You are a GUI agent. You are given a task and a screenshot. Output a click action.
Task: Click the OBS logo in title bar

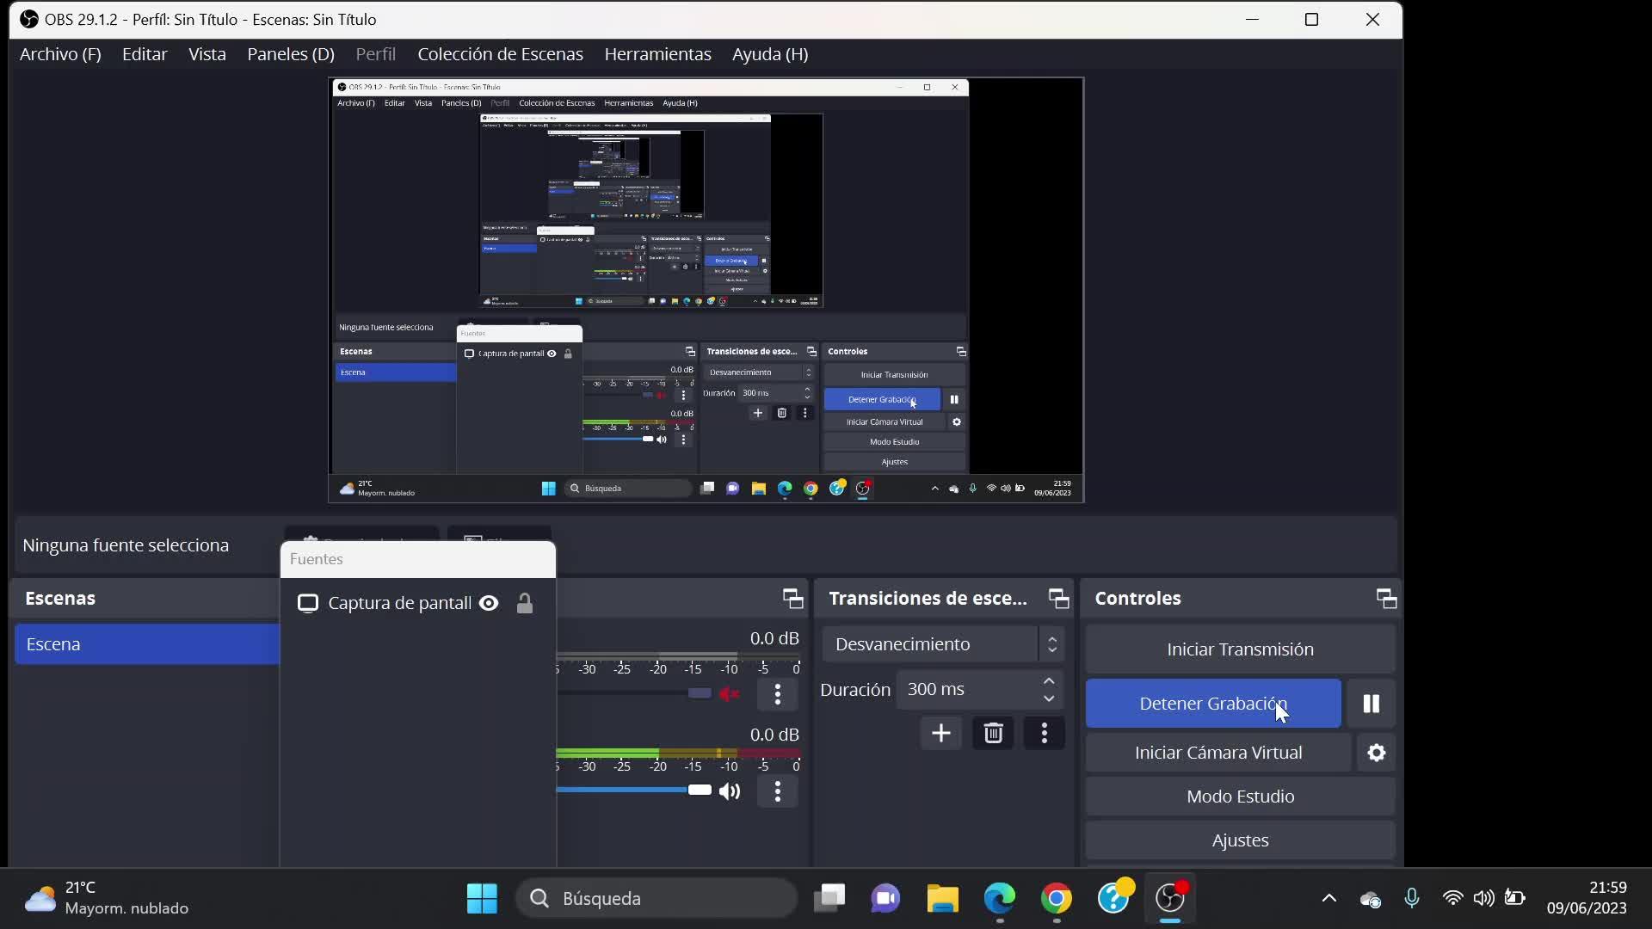point(29,19)
